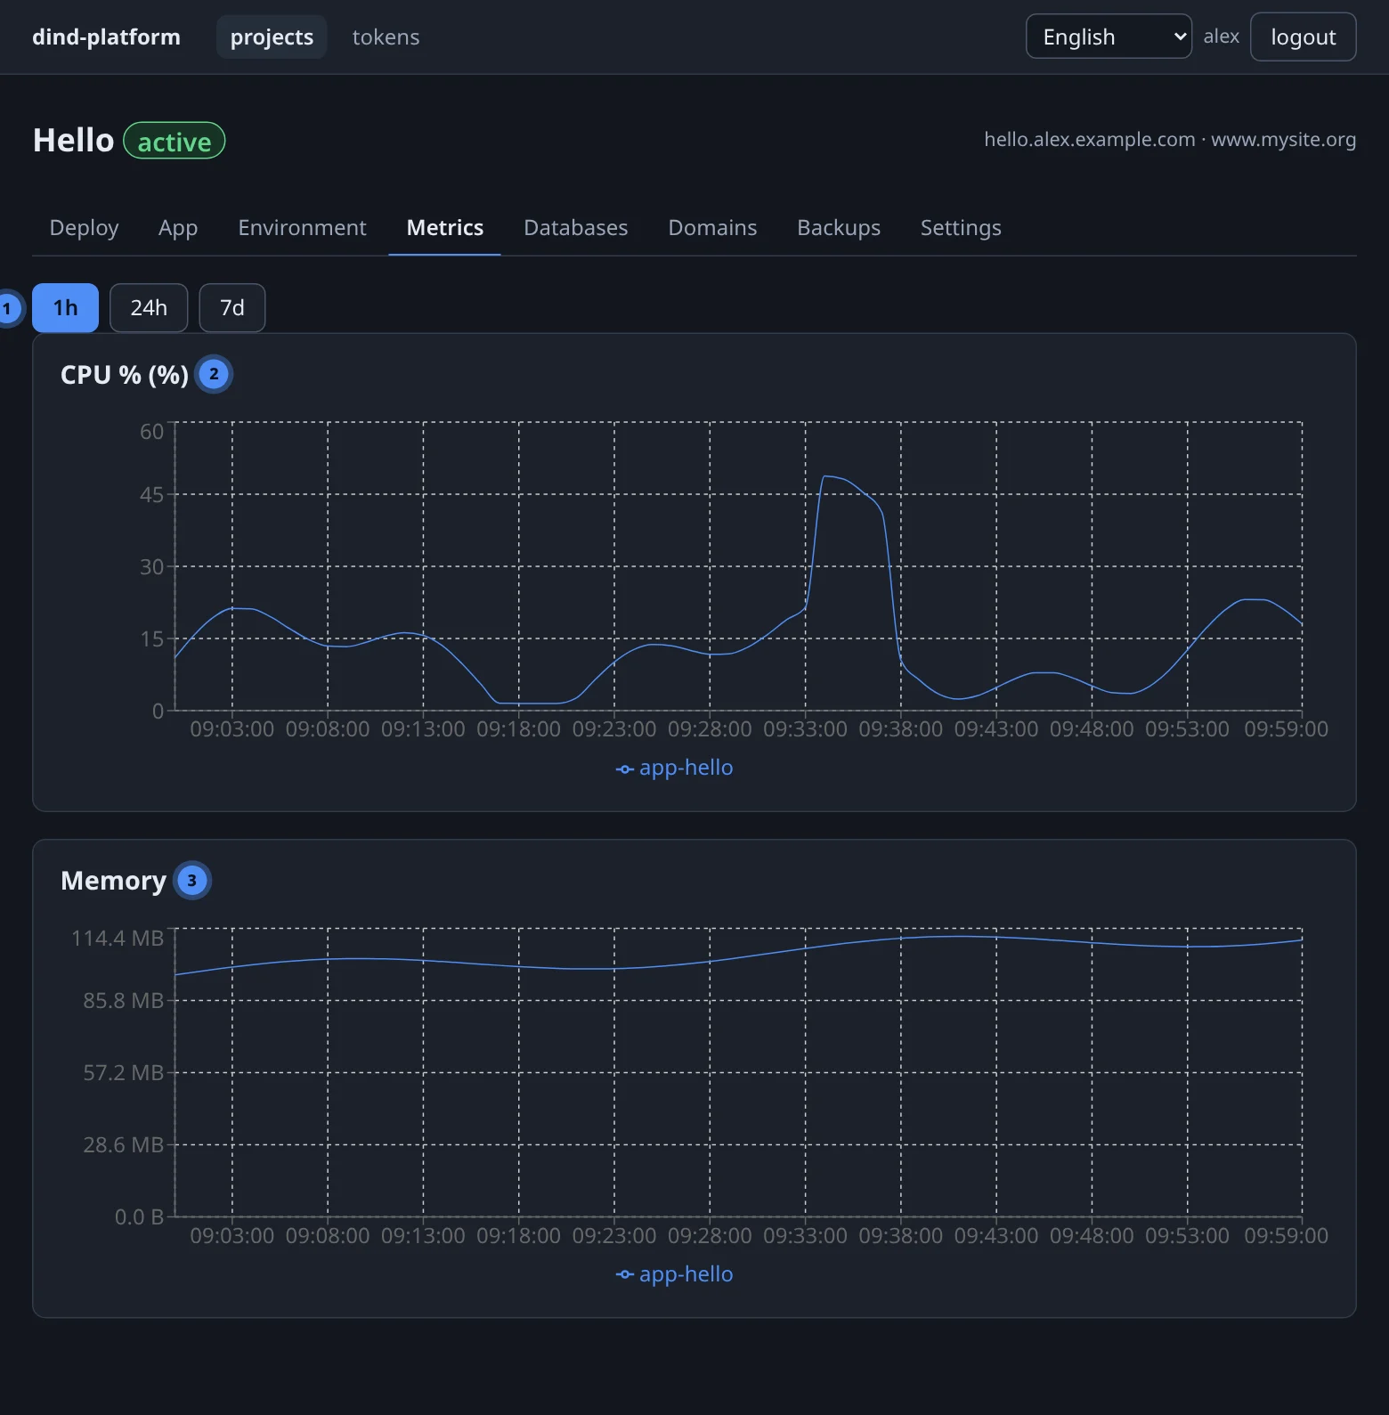The image size is (1389, 1415).
Task: Select the 7d time range
Action: pos(231,308)
